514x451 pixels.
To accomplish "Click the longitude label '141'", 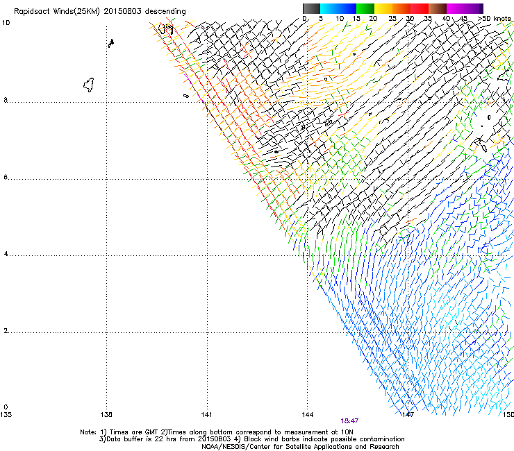I will coord(206,415).
